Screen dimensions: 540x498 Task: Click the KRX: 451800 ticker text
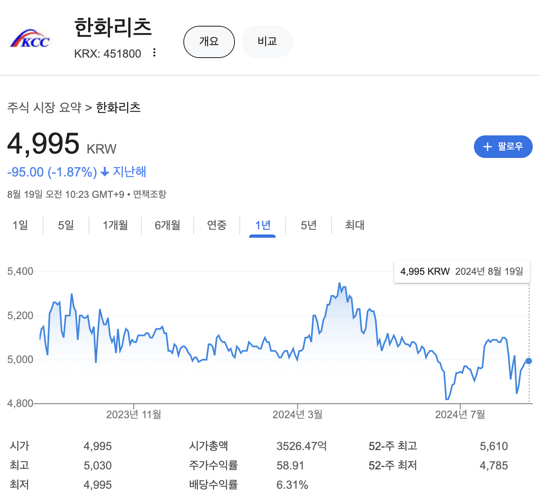pos(108,54)
